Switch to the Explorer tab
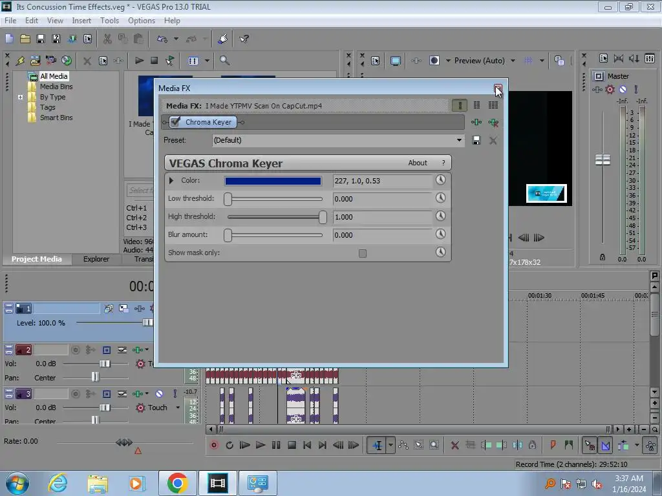The width and height of the screenshot is (662, 496). pyautogui.click(x=96, y=259)
